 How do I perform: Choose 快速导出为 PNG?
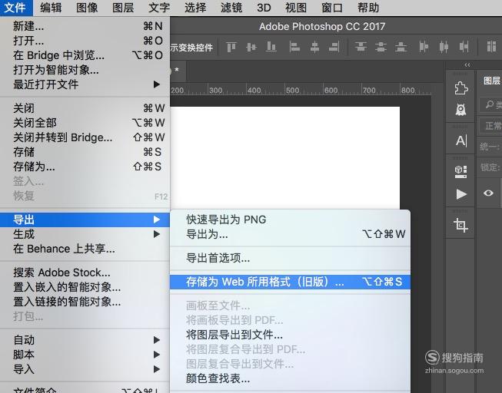tap(290, 220)
